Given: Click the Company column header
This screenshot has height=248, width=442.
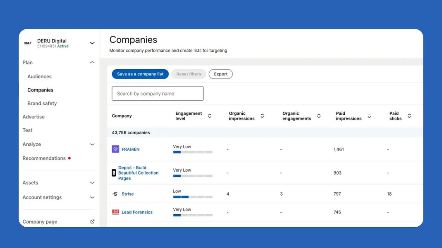Looking at the screenshot, I should point(122,116).
